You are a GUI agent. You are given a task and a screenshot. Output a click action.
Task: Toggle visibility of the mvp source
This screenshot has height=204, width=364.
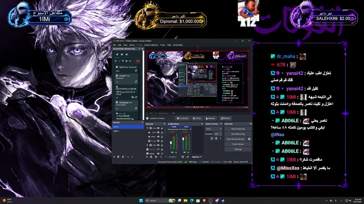coord(158,137)
